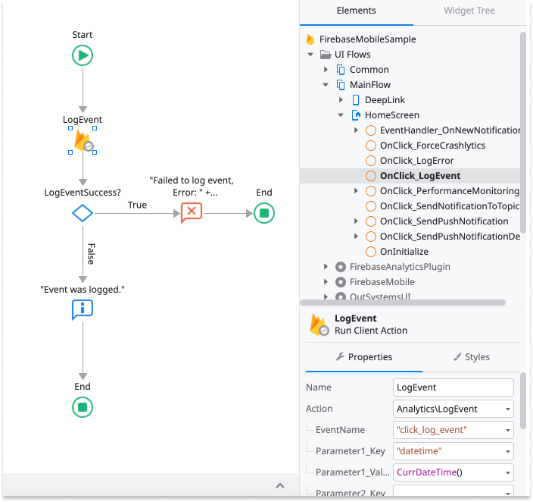Select OnClick_LogError in the tree

click(416, 161)
